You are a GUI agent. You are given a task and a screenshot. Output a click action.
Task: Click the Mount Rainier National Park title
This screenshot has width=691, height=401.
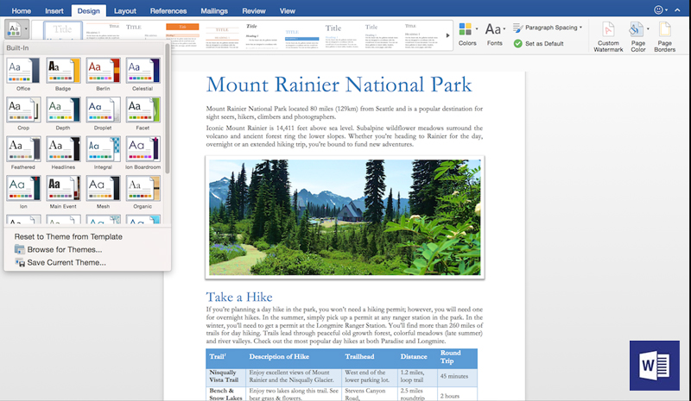pyautogui.click(x=339, y=85)
